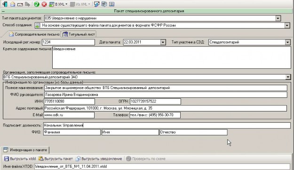Click the 'Подписант: должность' field

(167, 126)
